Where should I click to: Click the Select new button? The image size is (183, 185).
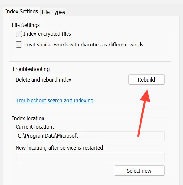(139, 171)
